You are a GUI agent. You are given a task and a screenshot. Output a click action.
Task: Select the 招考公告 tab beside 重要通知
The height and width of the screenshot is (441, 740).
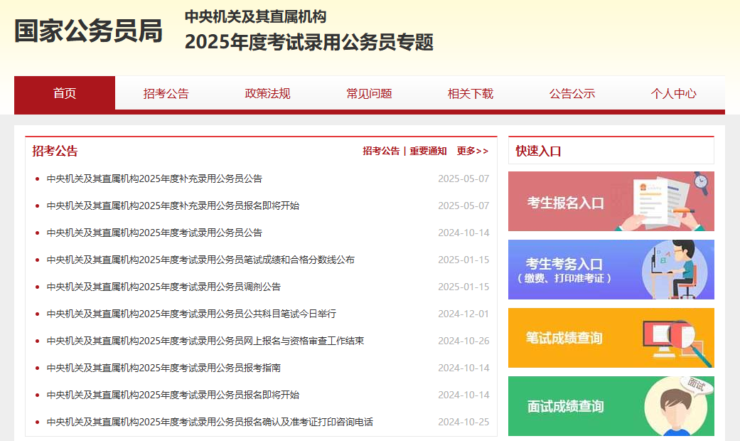click(381, 151)
